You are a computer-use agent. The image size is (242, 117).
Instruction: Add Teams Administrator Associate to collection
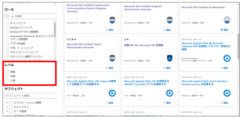109,68
